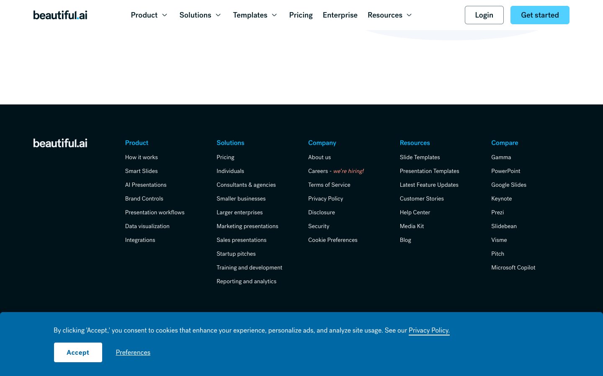Open cookie Preferences link in banner
The image size is (603, 376).
tap(133, 352)
